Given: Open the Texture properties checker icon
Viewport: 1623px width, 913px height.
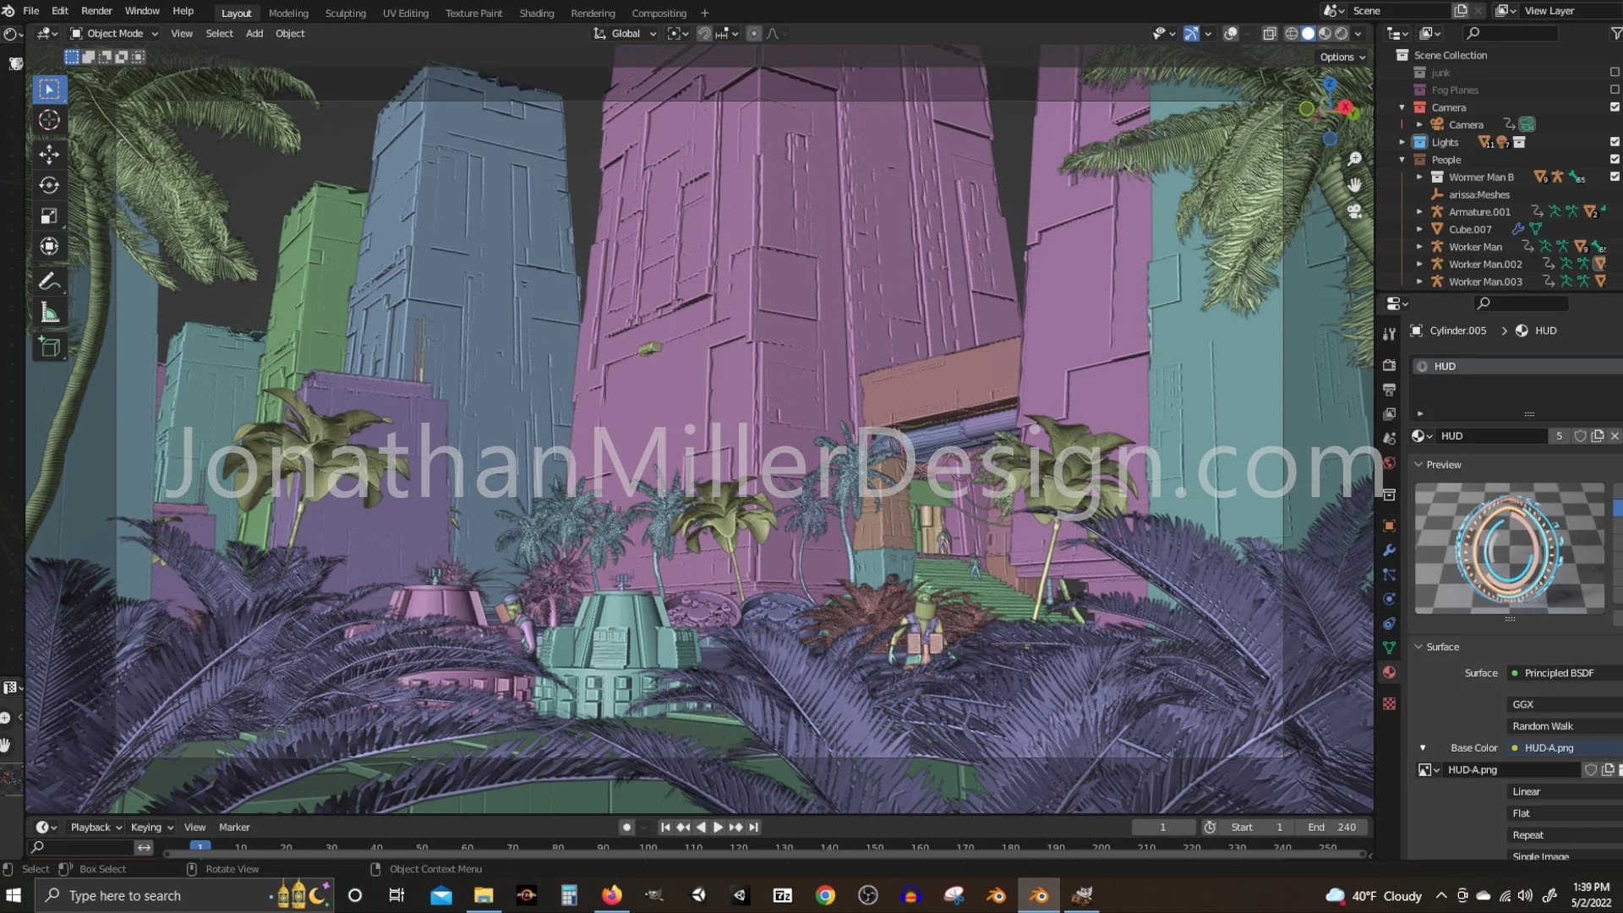Looking at the screenshot, I should (x=1389, y=703).
